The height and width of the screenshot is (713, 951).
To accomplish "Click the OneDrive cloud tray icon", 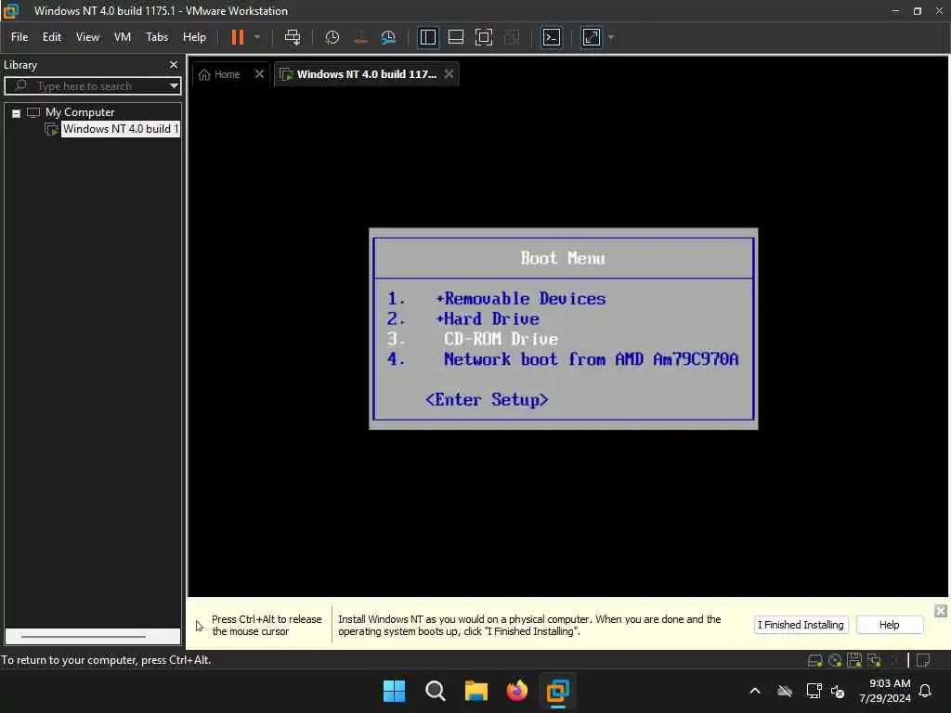I will [x=785, y=691].
